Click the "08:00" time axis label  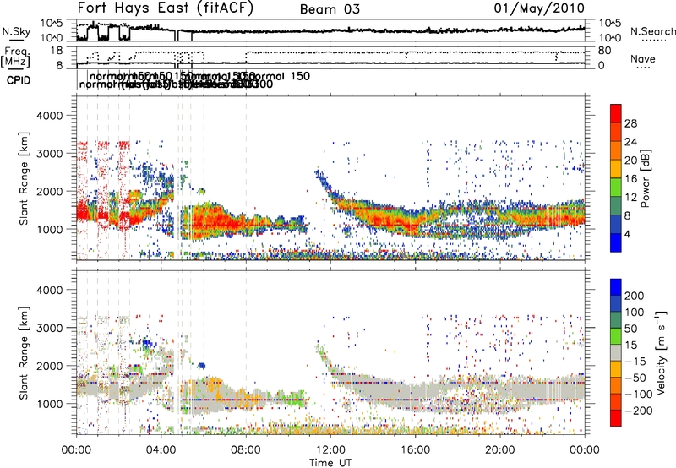tap(246, 450)
